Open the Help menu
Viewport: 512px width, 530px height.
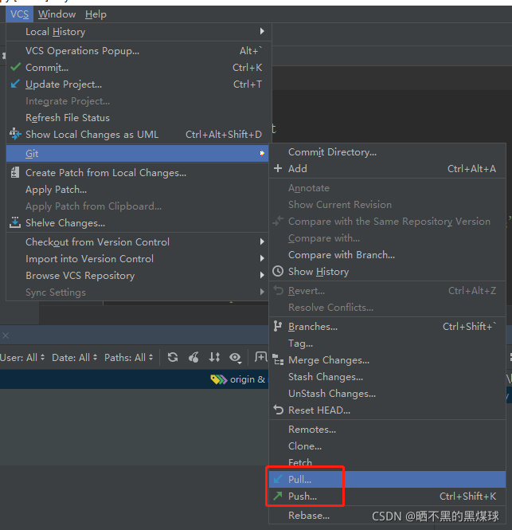pyautogui.click(x=96, y=14)
